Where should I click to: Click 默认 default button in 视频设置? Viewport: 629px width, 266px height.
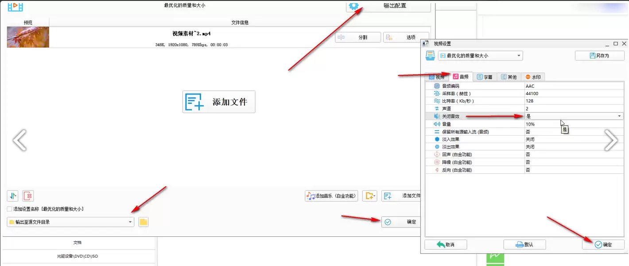(x=524, y=244)
